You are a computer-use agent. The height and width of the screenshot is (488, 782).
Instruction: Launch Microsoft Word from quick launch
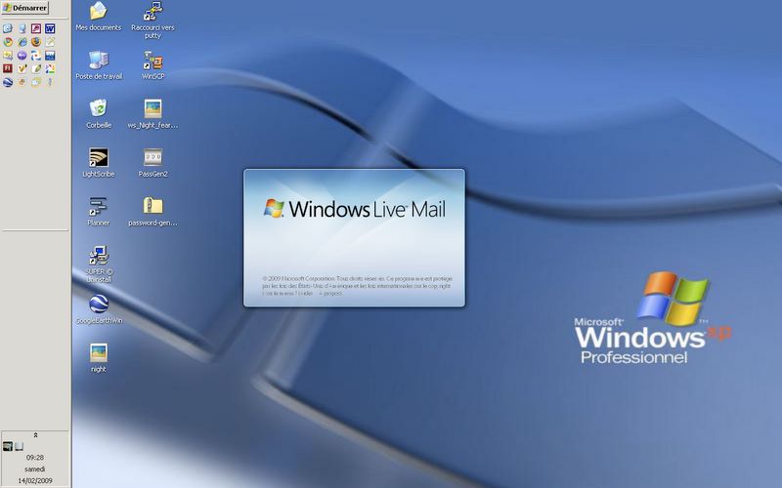(50, 28)
